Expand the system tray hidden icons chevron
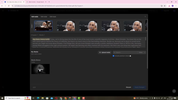178x100 pixels. point(150,98)
